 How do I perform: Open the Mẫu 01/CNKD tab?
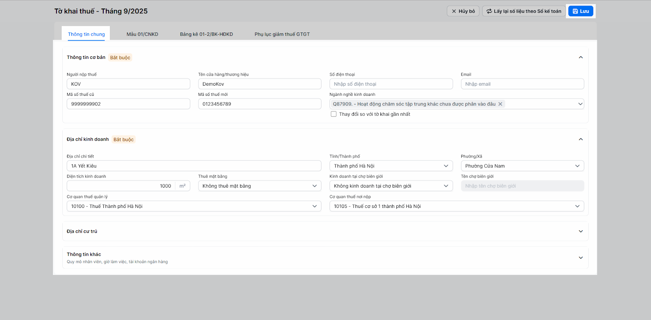point(142,34)
